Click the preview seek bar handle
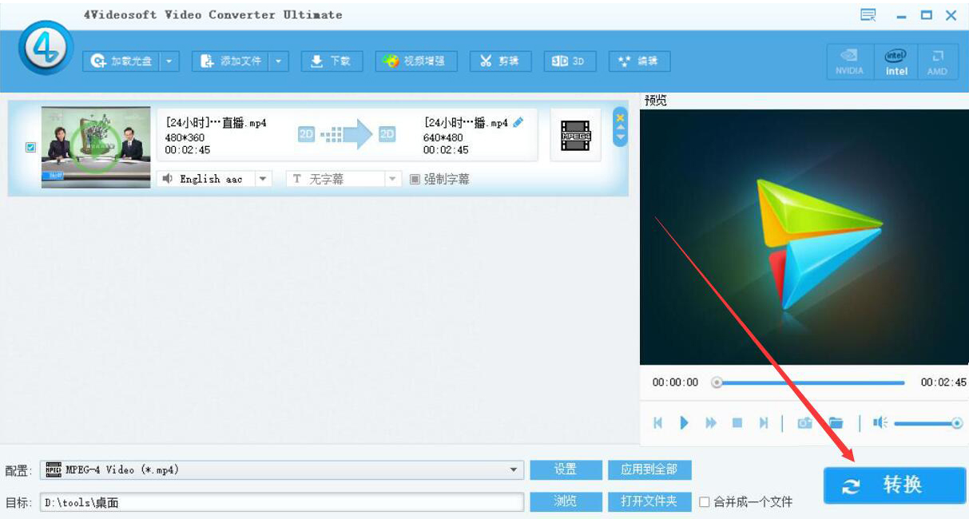This screenshot has height=519, width=969. (x=717, y=382)
